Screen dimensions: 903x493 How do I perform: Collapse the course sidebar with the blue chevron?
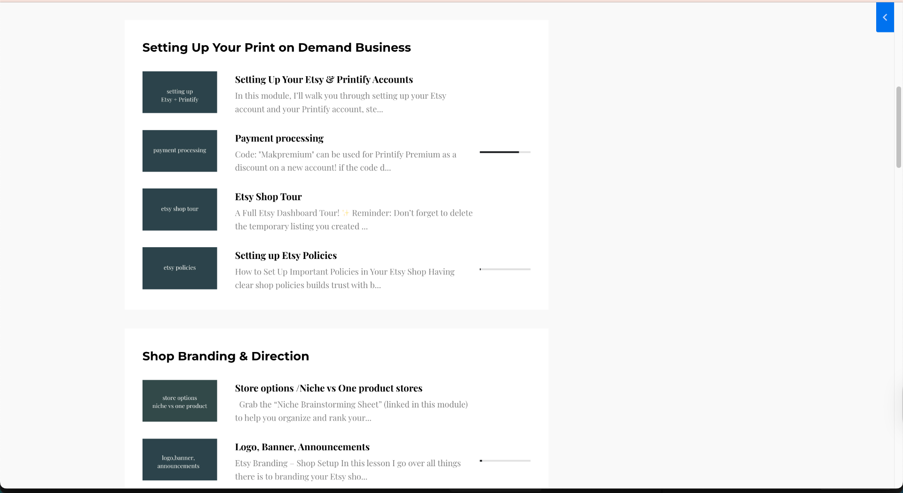pyautogui.click(x=885, y=17)
